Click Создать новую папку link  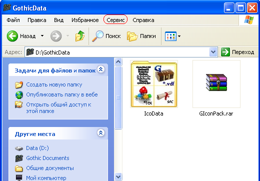[54, 84]
